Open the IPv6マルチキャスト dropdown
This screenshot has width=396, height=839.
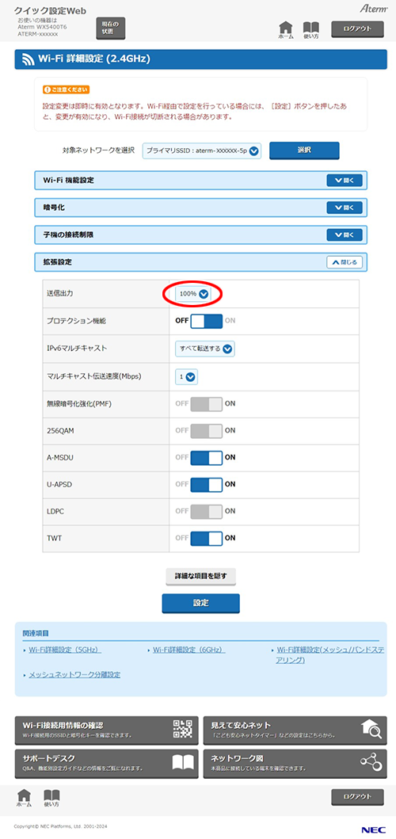(x=205, y=349)
